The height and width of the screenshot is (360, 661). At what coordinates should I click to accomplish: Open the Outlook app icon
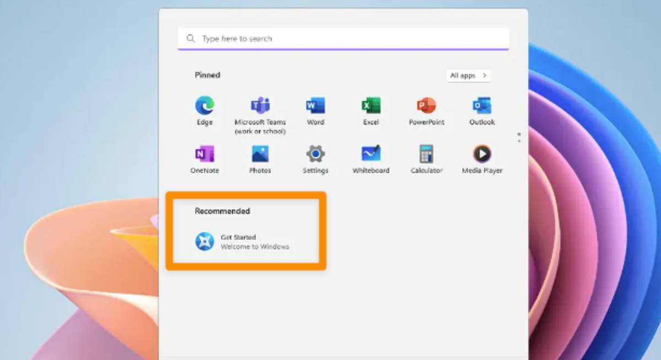click(482, 106)
